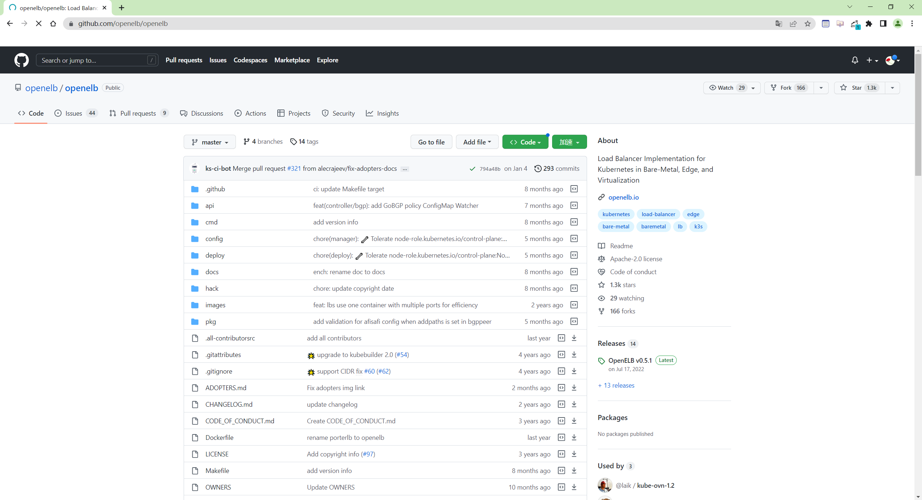Expand the green Code dropdown
Viewport: 922px width, 500px height.
tap(525, 142)
